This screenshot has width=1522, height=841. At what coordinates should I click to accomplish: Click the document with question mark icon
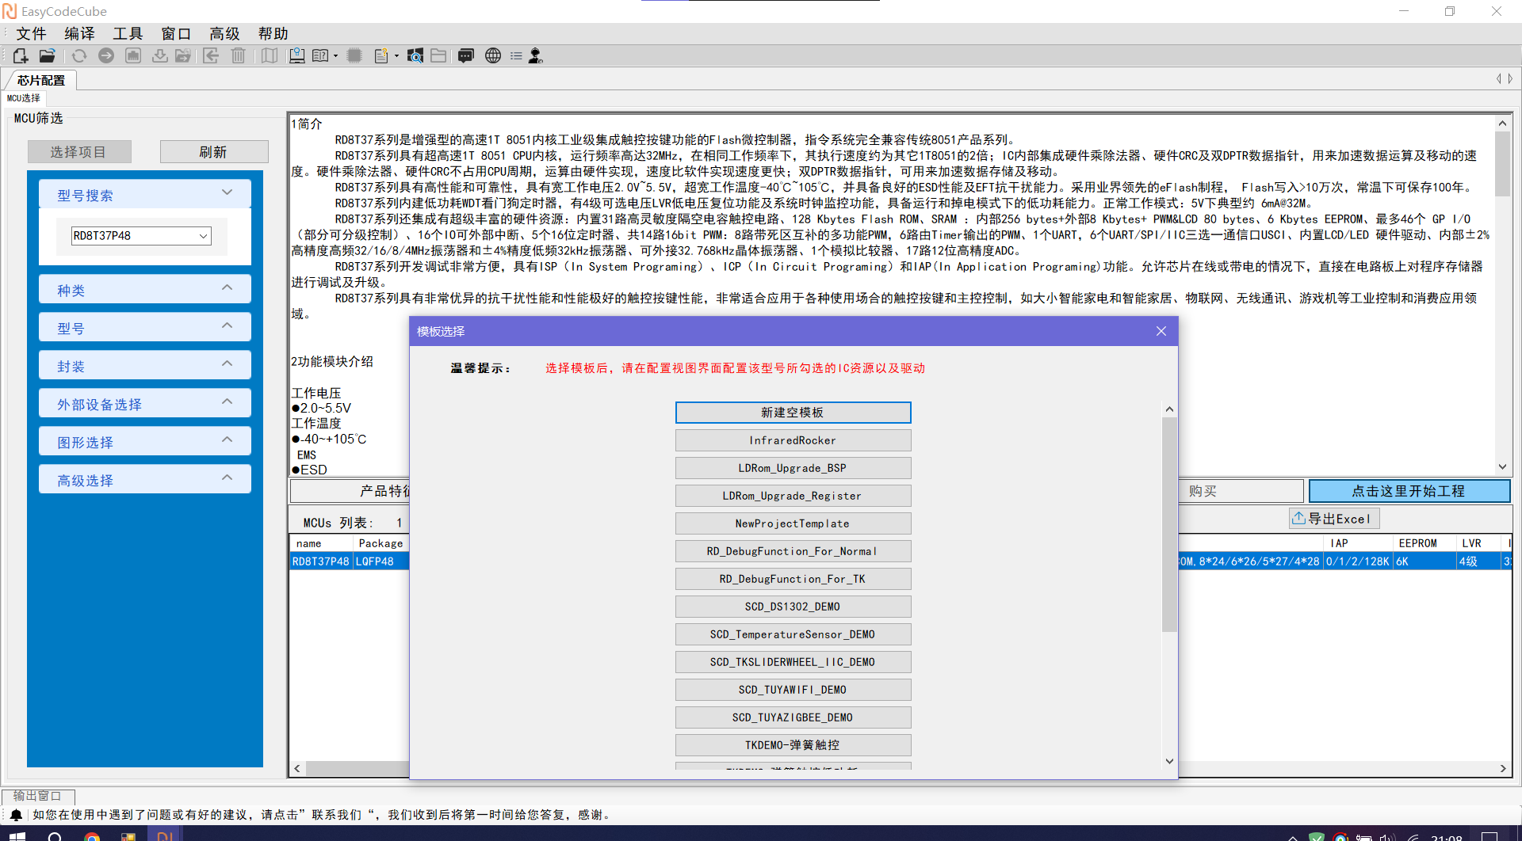(381, 55)
